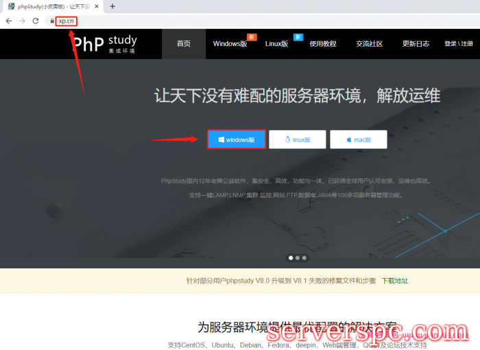Click the xp.cn address bar
Screen dimensions: 480x350
point(67,21)
